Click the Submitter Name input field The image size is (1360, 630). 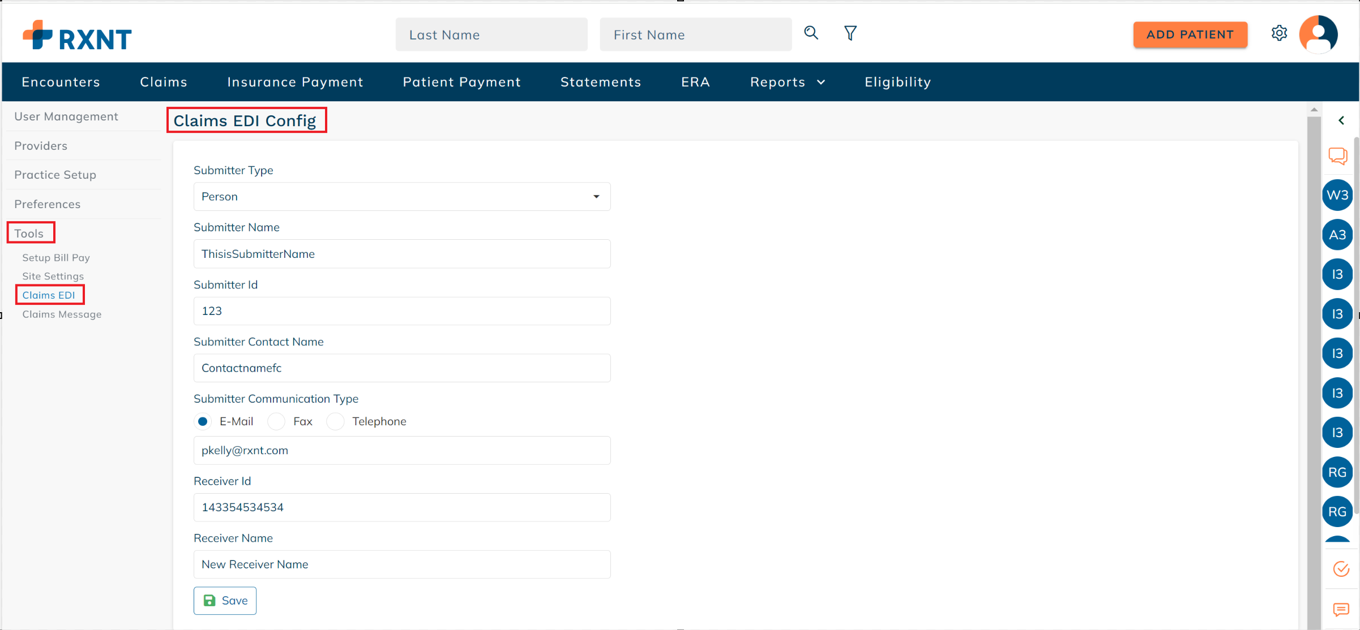pos(401,254)
